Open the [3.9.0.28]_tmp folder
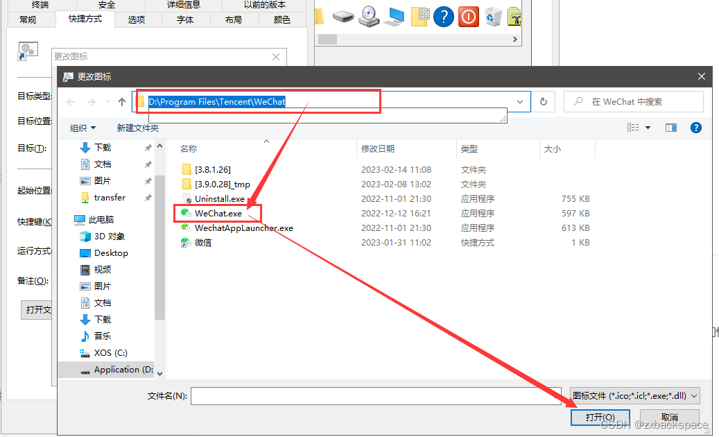719x437 pixels. point(223,185)
